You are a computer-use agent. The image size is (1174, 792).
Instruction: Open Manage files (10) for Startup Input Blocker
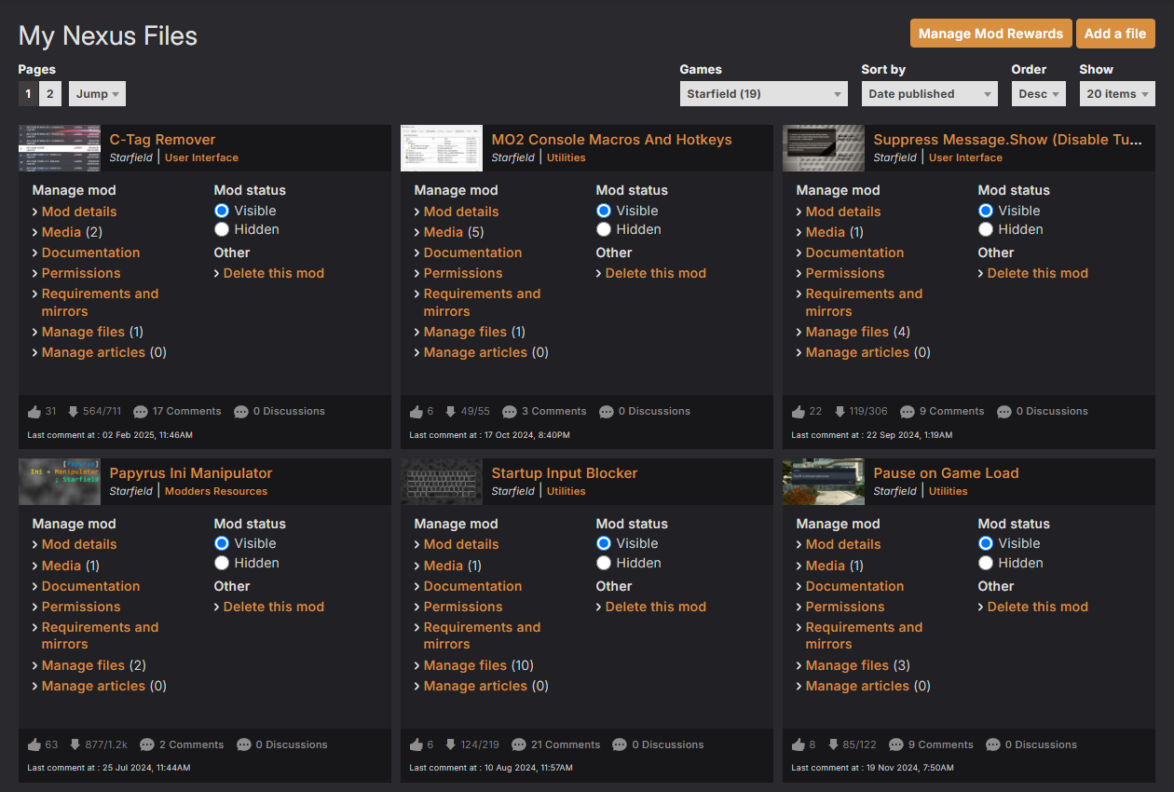point(478,665)
